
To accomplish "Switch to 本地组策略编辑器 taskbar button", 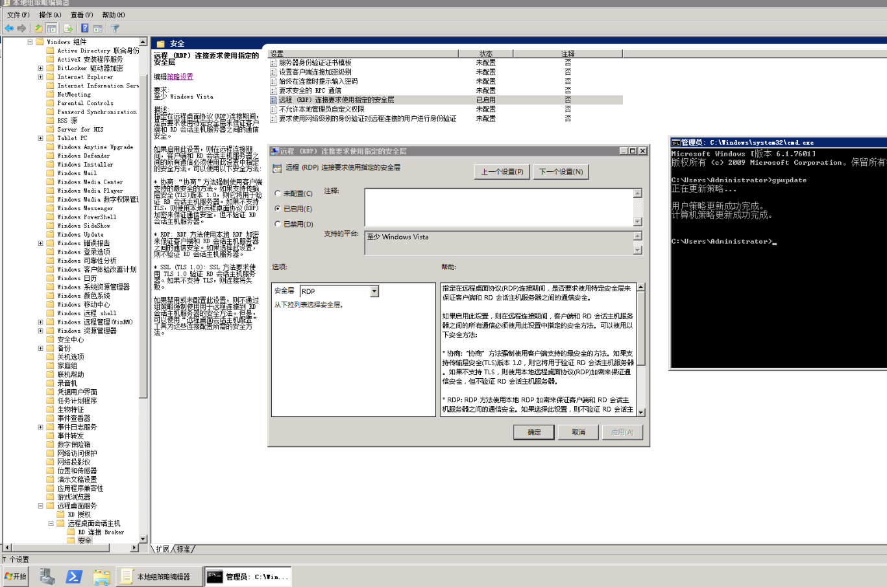I will coord(158,576).
